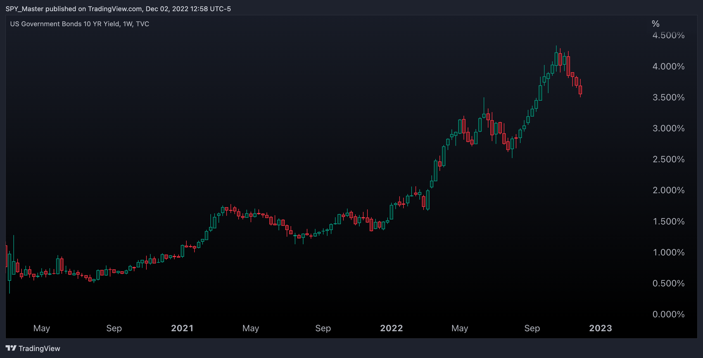The height and width of the screenshot is (358, 703).
Task: Click the 3.500% axis label
Action: (668, 97)
